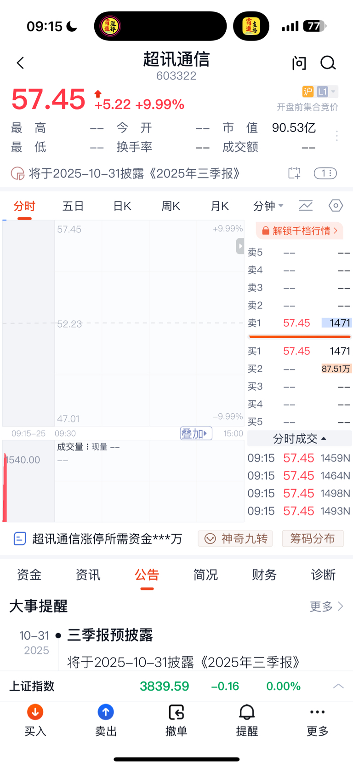Tap the trade row with 1498N
The height and width of the screenshot is (768, 353).
tap(299, 493)
